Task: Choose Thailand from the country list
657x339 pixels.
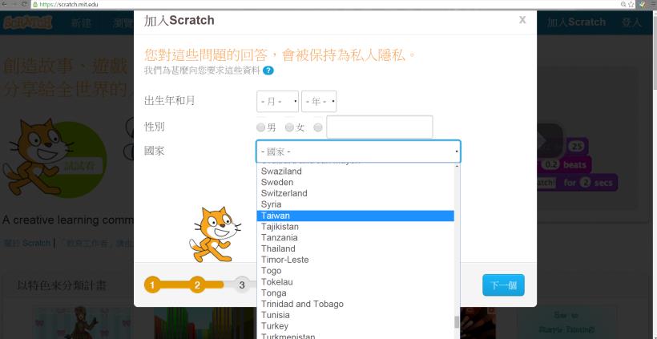Action: [355, 248]
